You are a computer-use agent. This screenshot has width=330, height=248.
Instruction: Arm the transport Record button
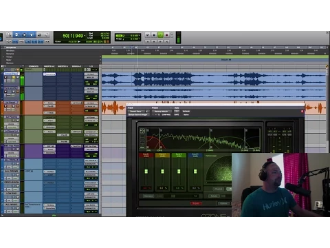coord(166,35)
